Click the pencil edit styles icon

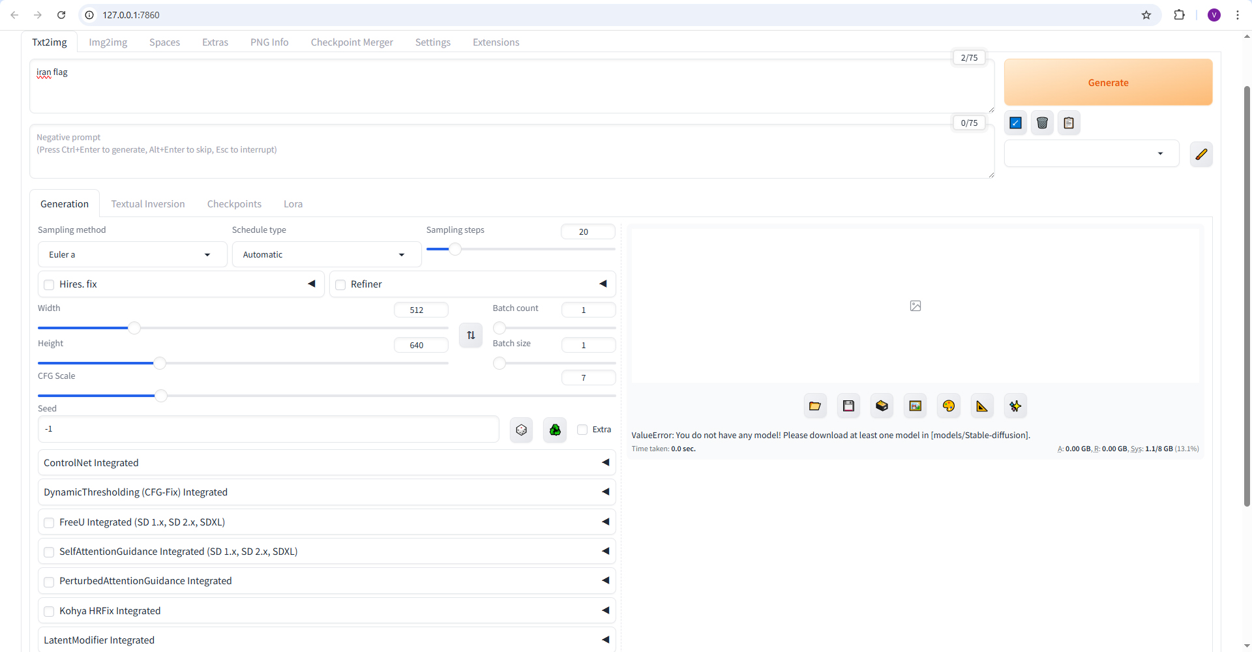[x=1201, y=155]
